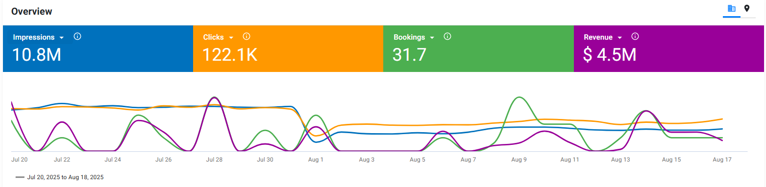Click the Overview heading
The width and height of the screenshot is (766, 187).
coord(32,11)
